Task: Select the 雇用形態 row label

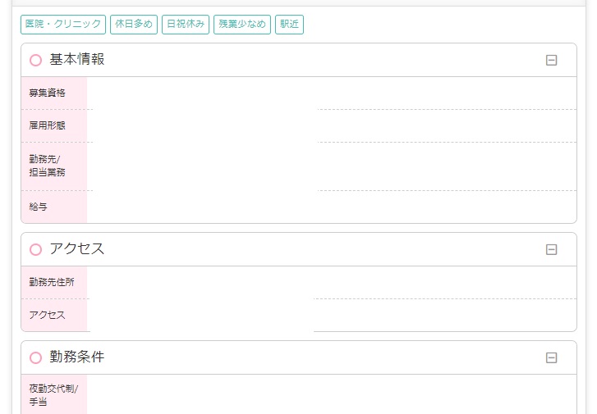Action: pyautogui.click(x=48, y=125)
